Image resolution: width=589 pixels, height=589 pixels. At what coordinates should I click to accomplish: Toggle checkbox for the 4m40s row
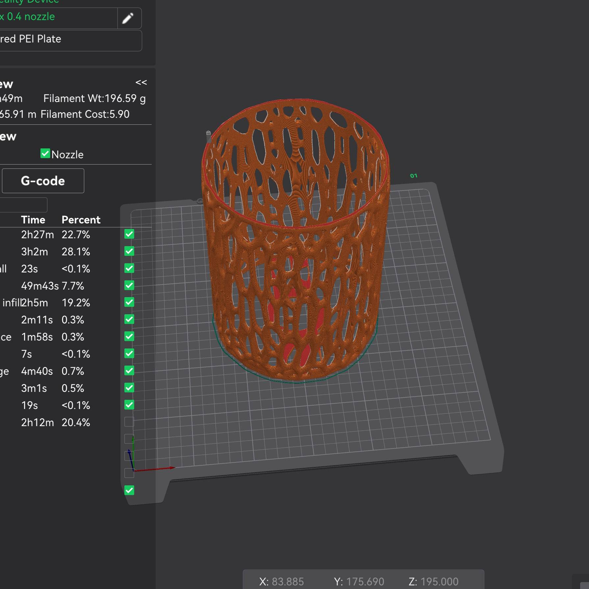click(129, 371)
